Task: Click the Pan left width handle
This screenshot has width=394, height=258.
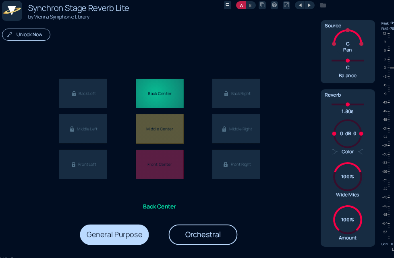Action: pos(334,44)
